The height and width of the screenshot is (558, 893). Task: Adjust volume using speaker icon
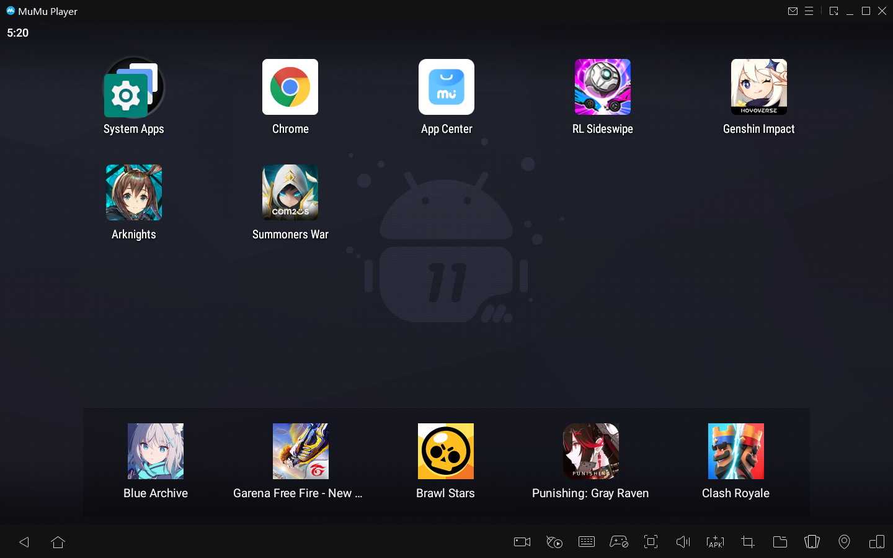pyautogui.click(x=683, y=542)
